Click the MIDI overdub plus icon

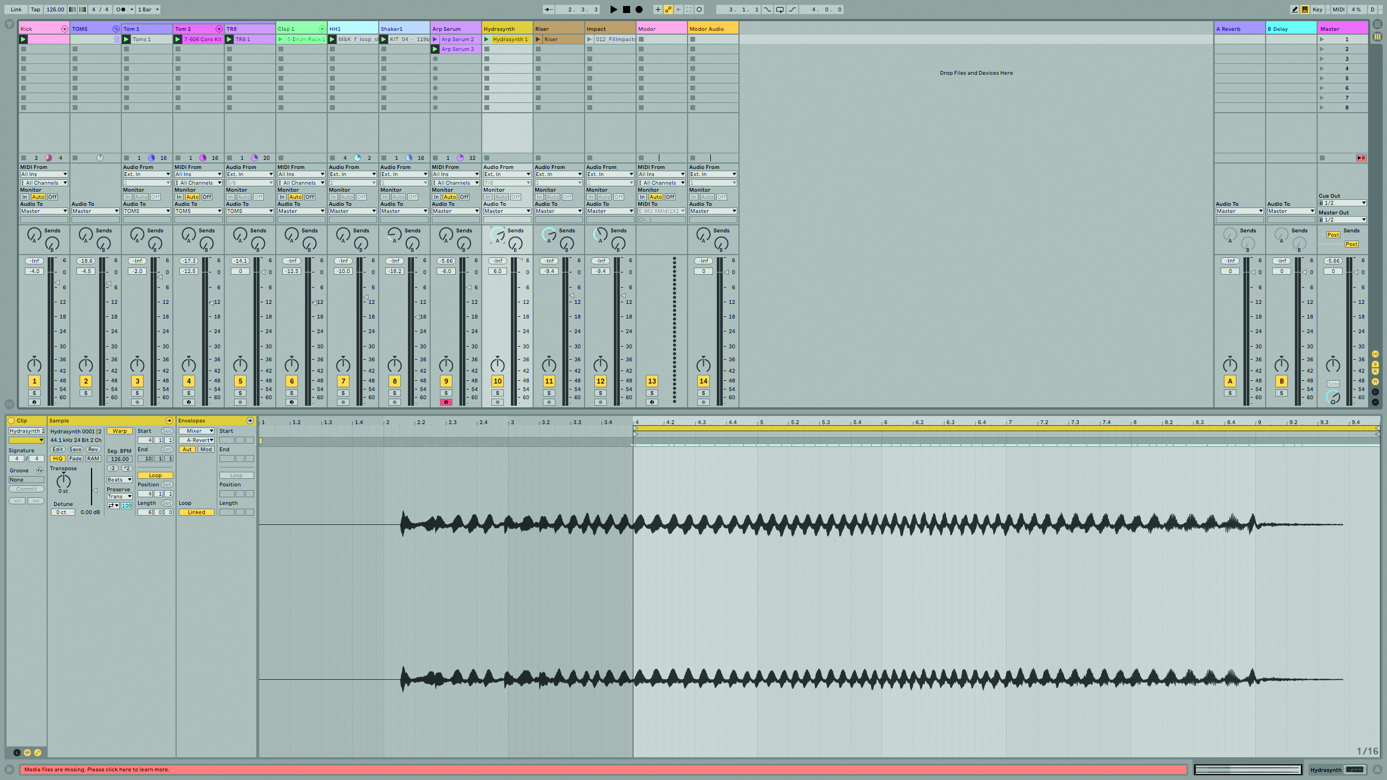point(658,9)
